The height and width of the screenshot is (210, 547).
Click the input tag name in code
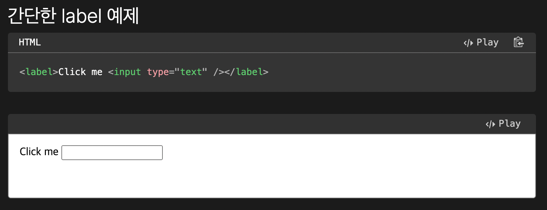127,72
